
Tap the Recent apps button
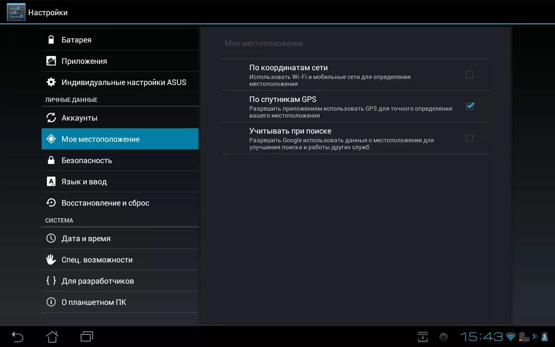point(87,337)
